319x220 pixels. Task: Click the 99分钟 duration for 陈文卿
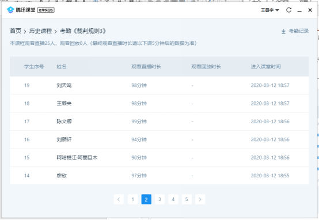139,122
